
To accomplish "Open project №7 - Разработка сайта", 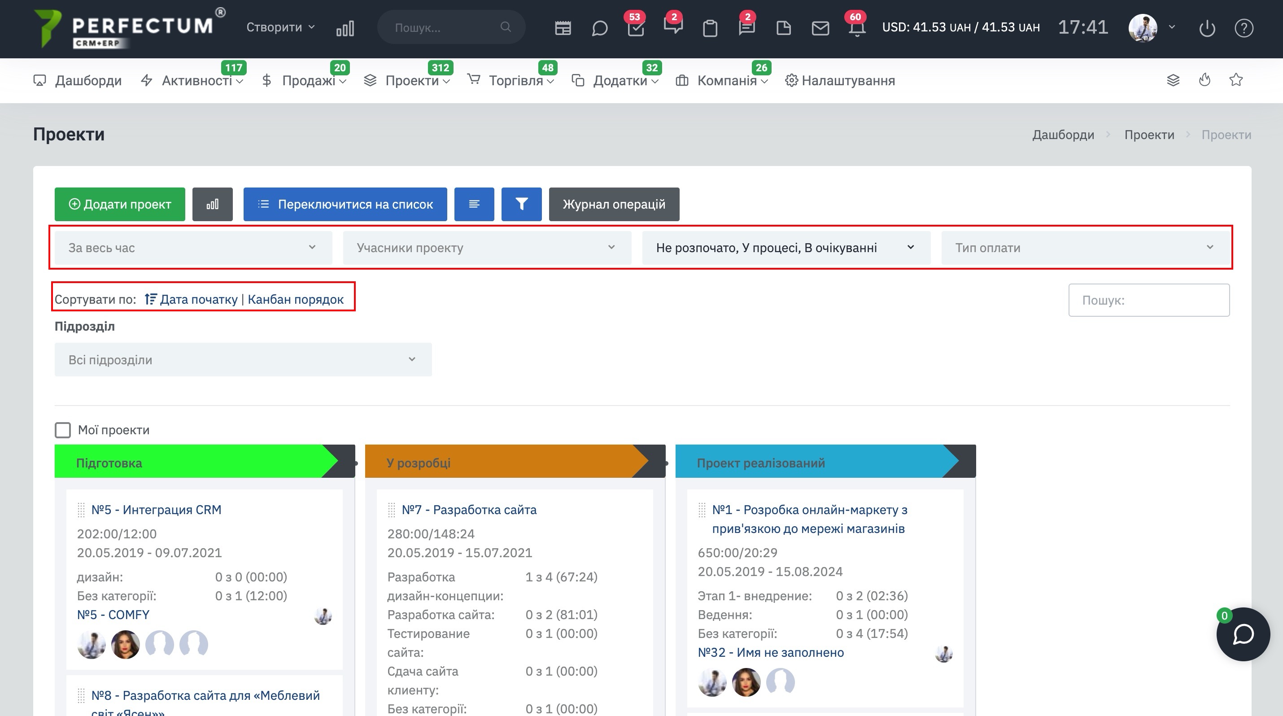I will click(469, 510).
